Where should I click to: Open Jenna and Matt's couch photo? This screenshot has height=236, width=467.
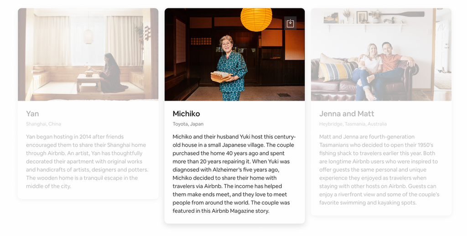click(381, 55)
